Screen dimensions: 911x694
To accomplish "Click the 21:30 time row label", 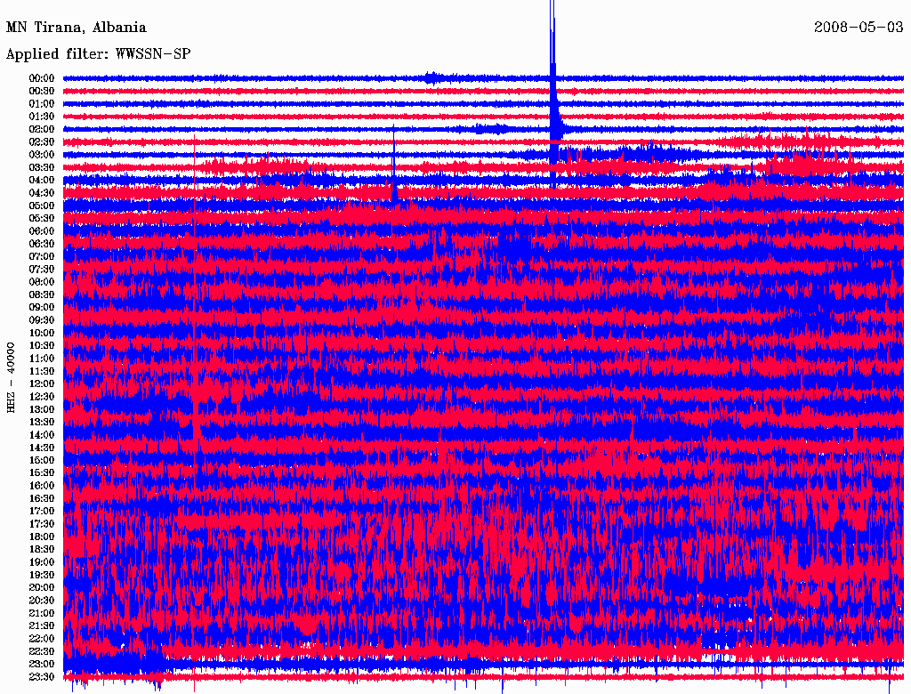I will click(x=42, y=625).
